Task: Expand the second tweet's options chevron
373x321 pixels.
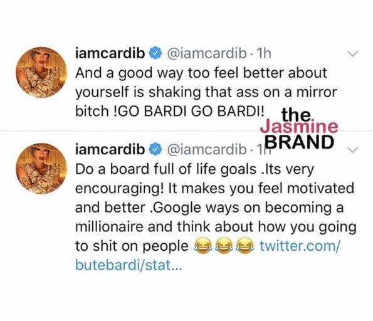Action: pos(352,150)
